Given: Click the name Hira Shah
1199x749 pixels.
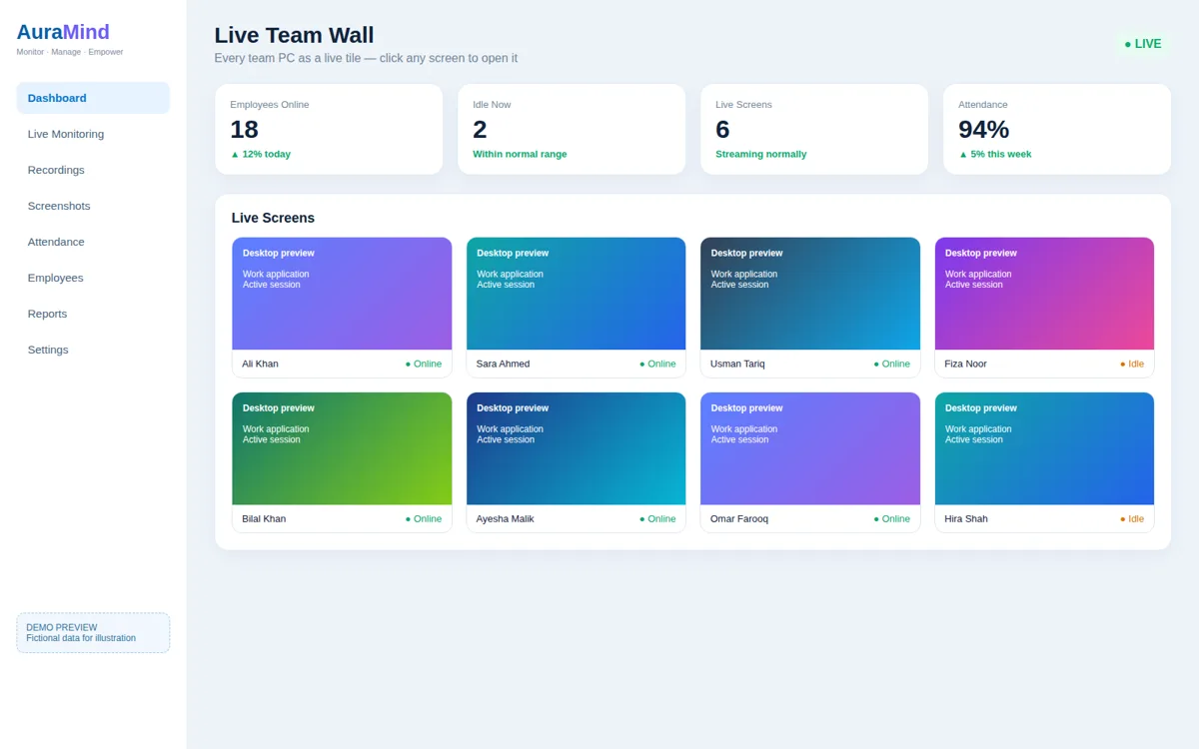Looking at the screenshot, I should [x=966, y=519].
